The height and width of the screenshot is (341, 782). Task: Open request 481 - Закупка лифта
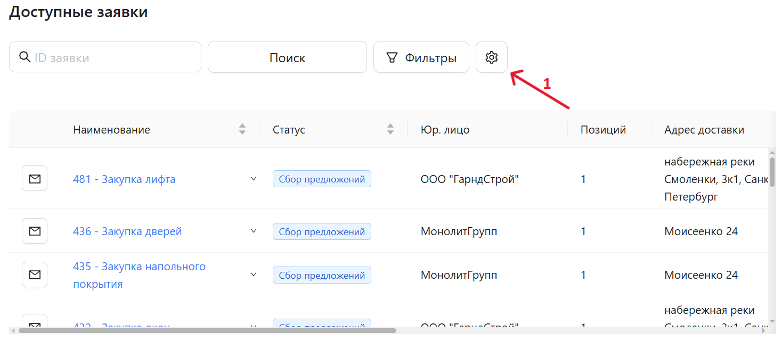(x=124, y=179)
